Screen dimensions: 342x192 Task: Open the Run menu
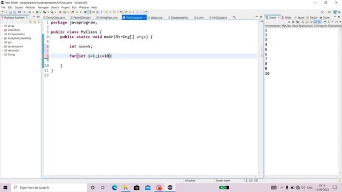tap(74, 7)
